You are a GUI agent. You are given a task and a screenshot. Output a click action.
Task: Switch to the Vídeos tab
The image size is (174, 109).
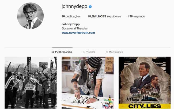tap(89, 52)
